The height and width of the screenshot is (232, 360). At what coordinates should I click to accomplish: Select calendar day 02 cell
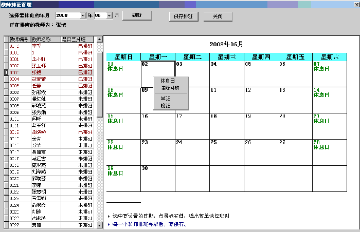point(158,74)
